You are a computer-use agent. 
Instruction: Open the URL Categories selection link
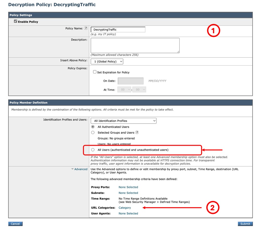click(x=124, y=208)
